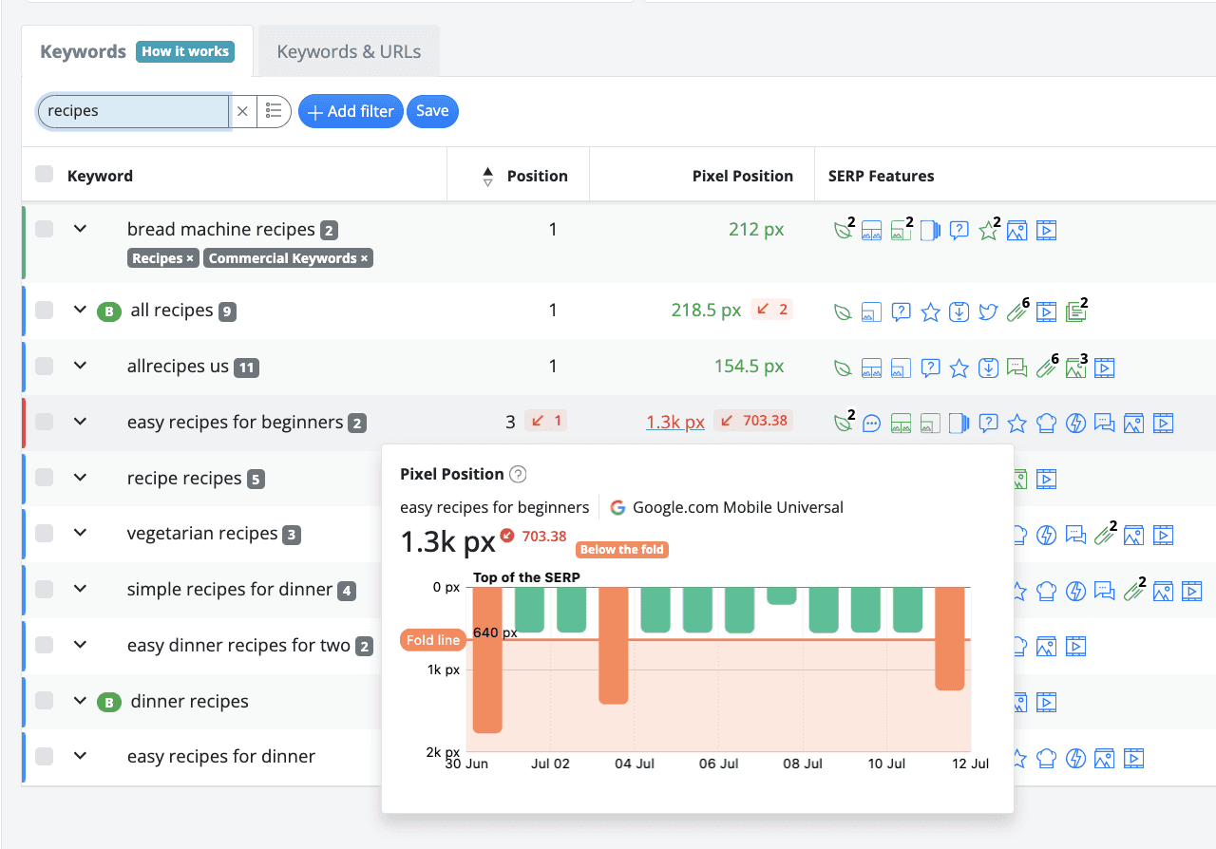Click the Fold line label on chart
Viewport: 1216px width, 849px height.
tap(433, 640)
